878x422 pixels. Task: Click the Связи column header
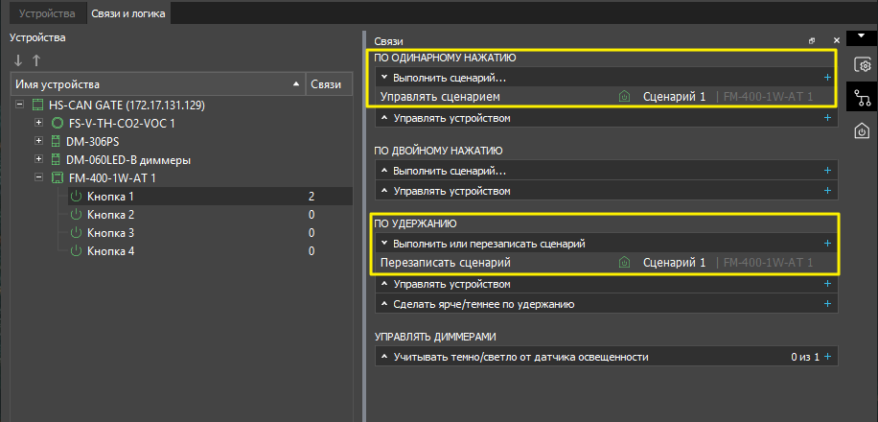(327, 85)
